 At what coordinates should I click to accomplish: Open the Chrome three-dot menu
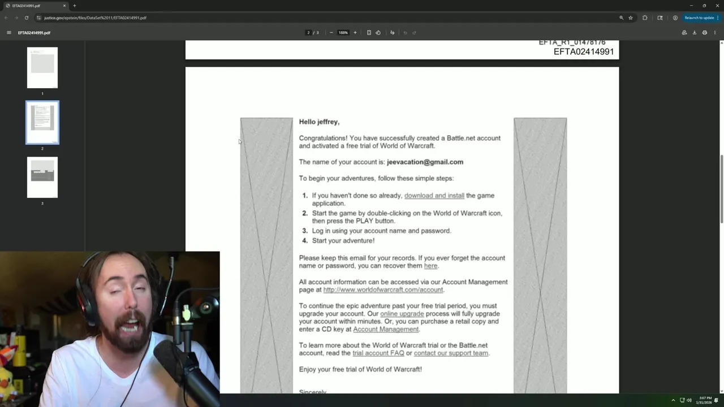pyautogui.click(x=719, y=18)
